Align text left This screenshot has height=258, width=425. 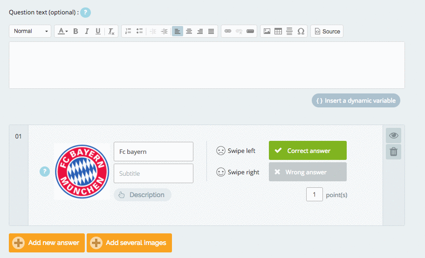[177, 31]
